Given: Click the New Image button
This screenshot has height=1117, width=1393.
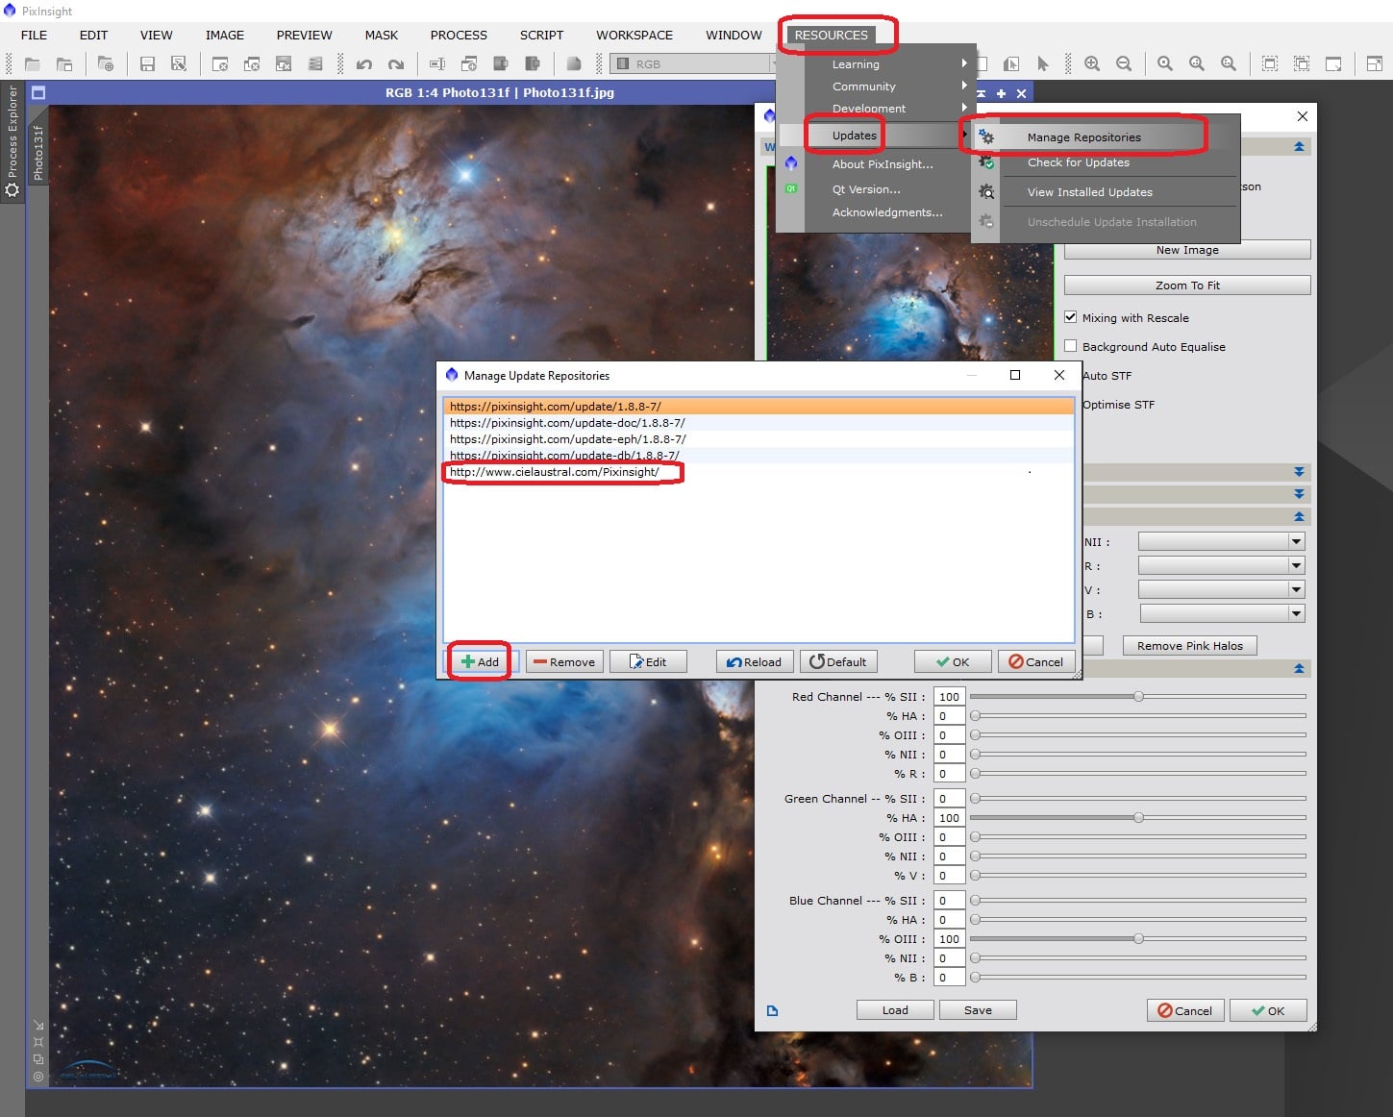Looking at the screenshot, I should [1187, 250].
